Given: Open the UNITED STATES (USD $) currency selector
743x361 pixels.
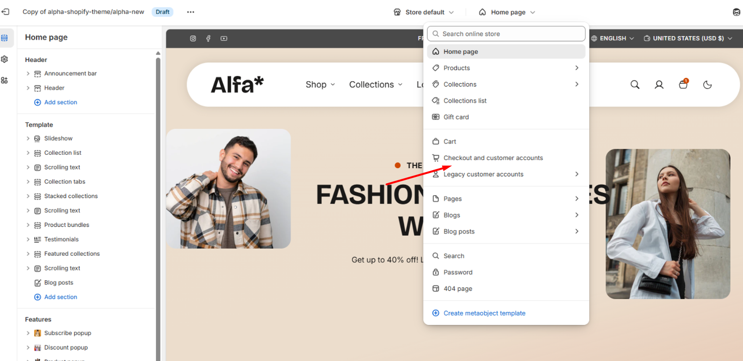Looking at the screenshot, I should pos(688,38).
